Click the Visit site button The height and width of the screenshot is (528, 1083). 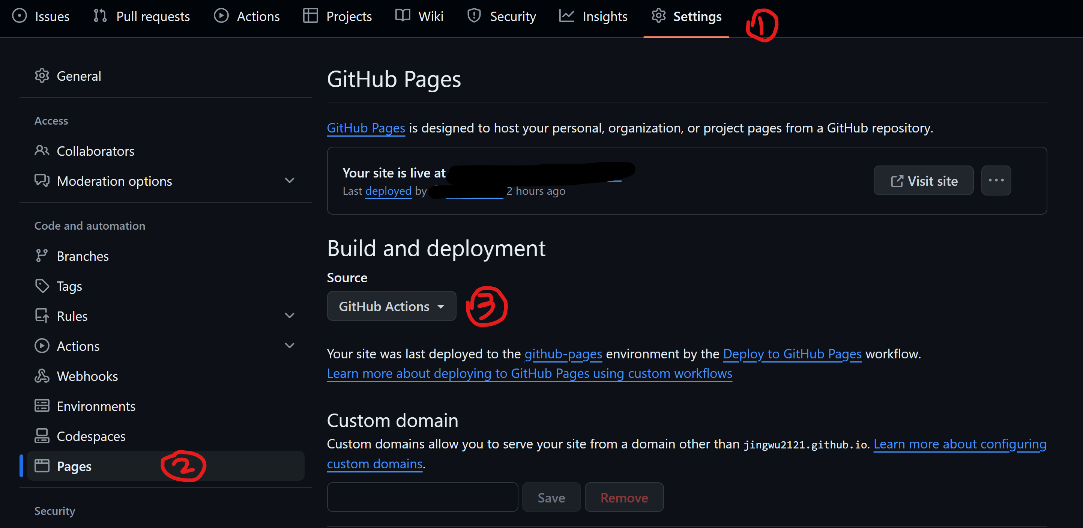923,181
